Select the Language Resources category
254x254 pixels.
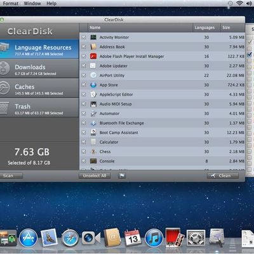pos(39,49)
